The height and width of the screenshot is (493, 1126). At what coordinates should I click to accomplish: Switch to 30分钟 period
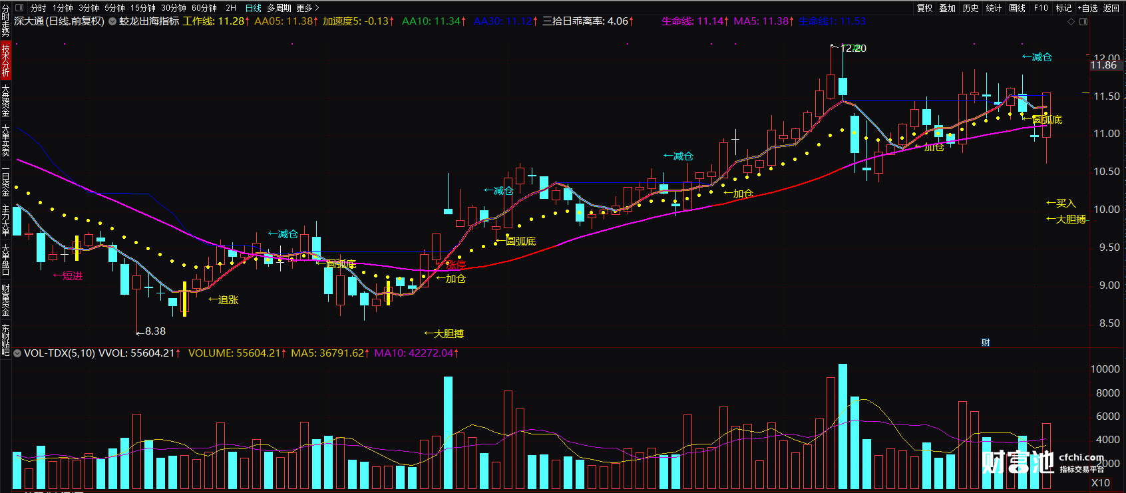pos(173,8)
